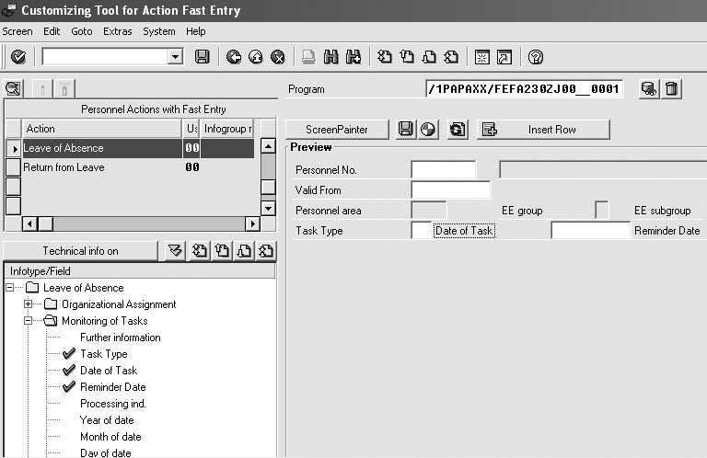Click the green Enter checkmark icon
This screenshot has width=707, height=458.
(17, 57)
